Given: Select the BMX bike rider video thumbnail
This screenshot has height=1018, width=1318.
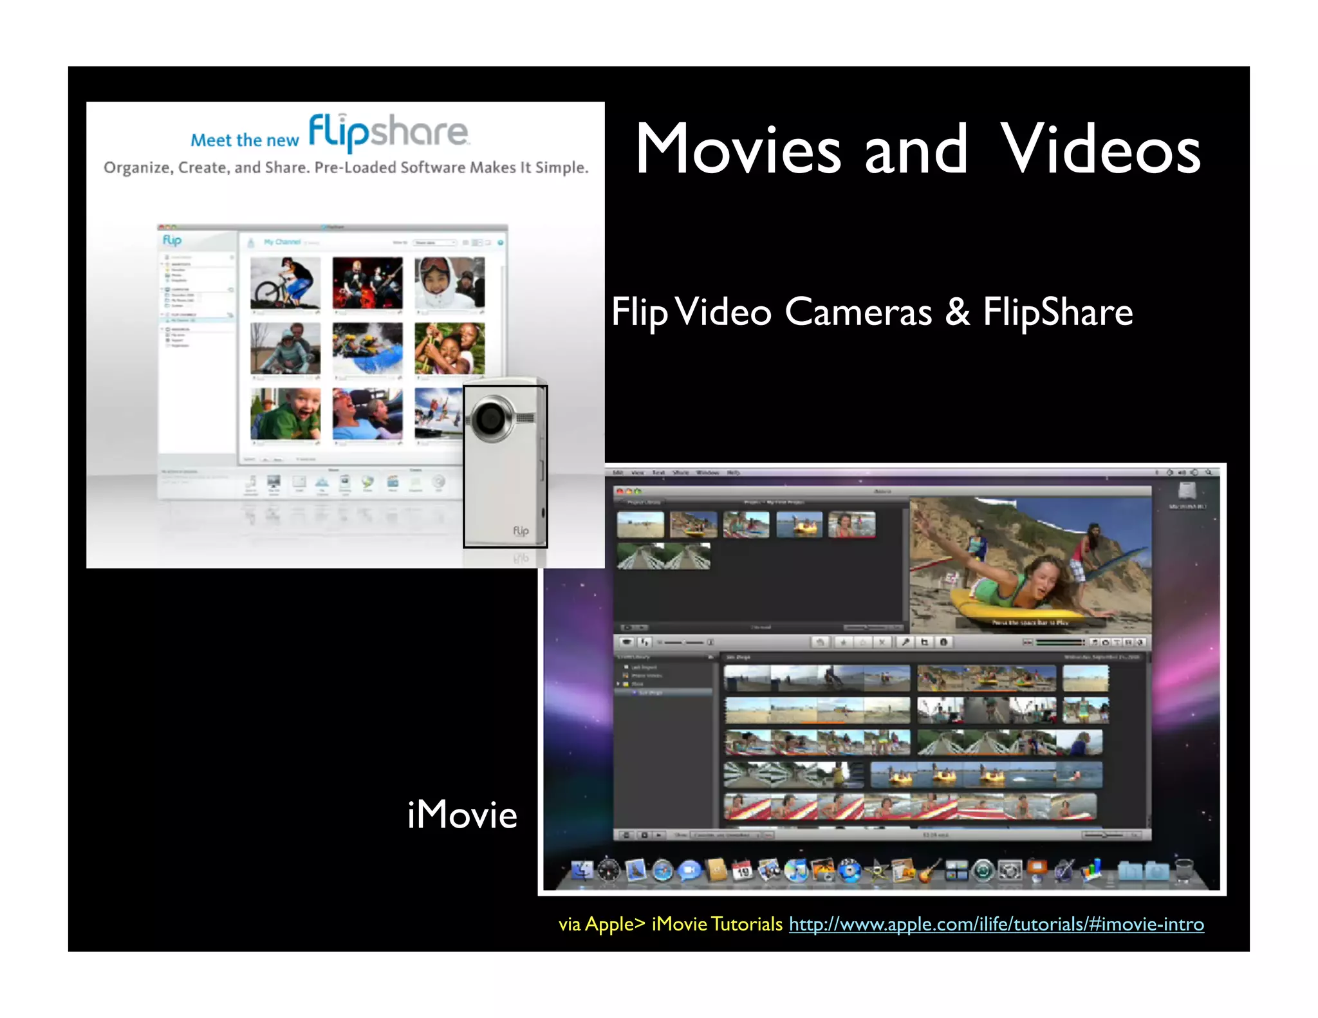Looking at the screenshot, I should click(285, 283).
